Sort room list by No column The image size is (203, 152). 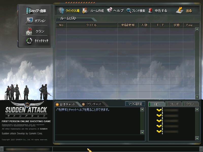click(61, 25)
